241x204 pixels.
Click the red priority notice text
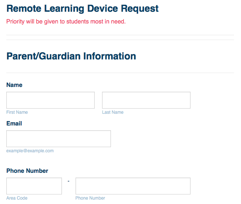click(x=66, y=22)
